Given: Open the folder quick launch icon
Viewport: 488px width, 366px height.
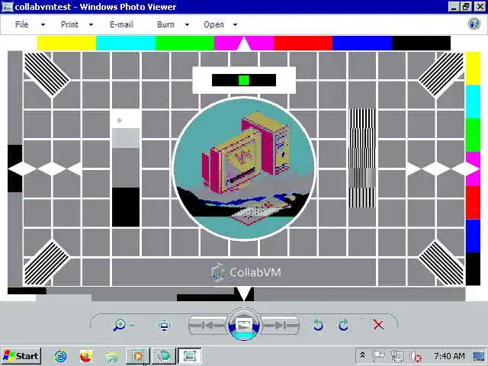Looking at the screenshot, I should pos(112,356).
